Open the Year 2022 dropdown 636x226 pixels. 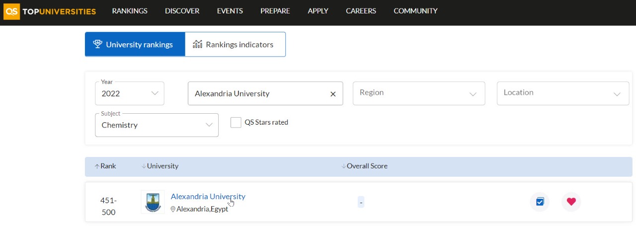coord(130,93)
